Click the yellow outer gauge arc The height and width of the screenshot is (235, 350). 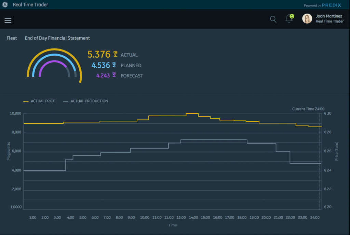point(54,50)
